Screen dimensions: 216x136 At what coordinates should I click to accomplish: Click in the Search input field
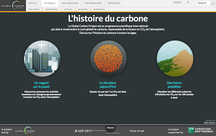click(x=203, y=3)
